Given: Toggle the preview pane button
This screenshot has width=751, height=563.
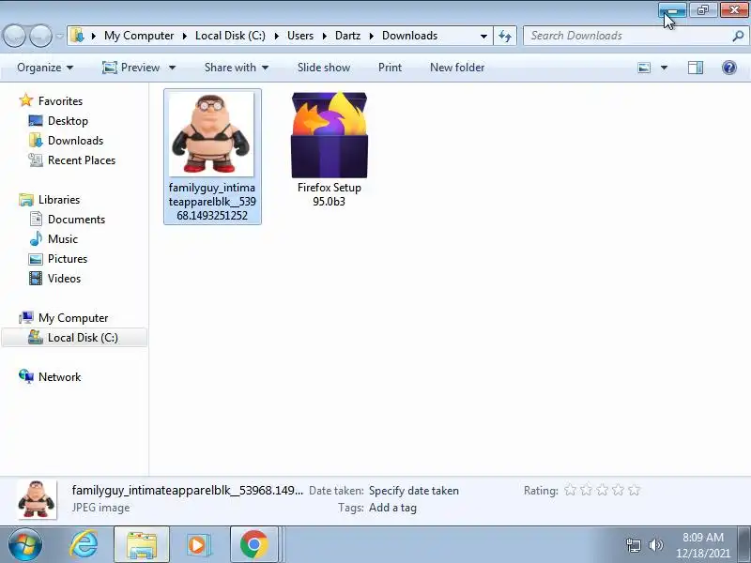Looking at the screenshot, I should coord(696,68).
